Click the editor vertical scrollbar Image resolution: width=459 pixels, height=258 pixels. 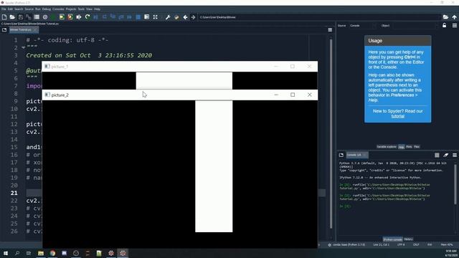coord(331,133)
